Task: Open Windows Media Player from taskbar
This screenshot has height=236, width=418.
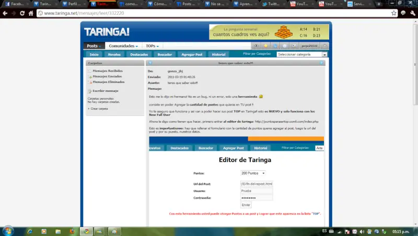Action: click(44, 231)
